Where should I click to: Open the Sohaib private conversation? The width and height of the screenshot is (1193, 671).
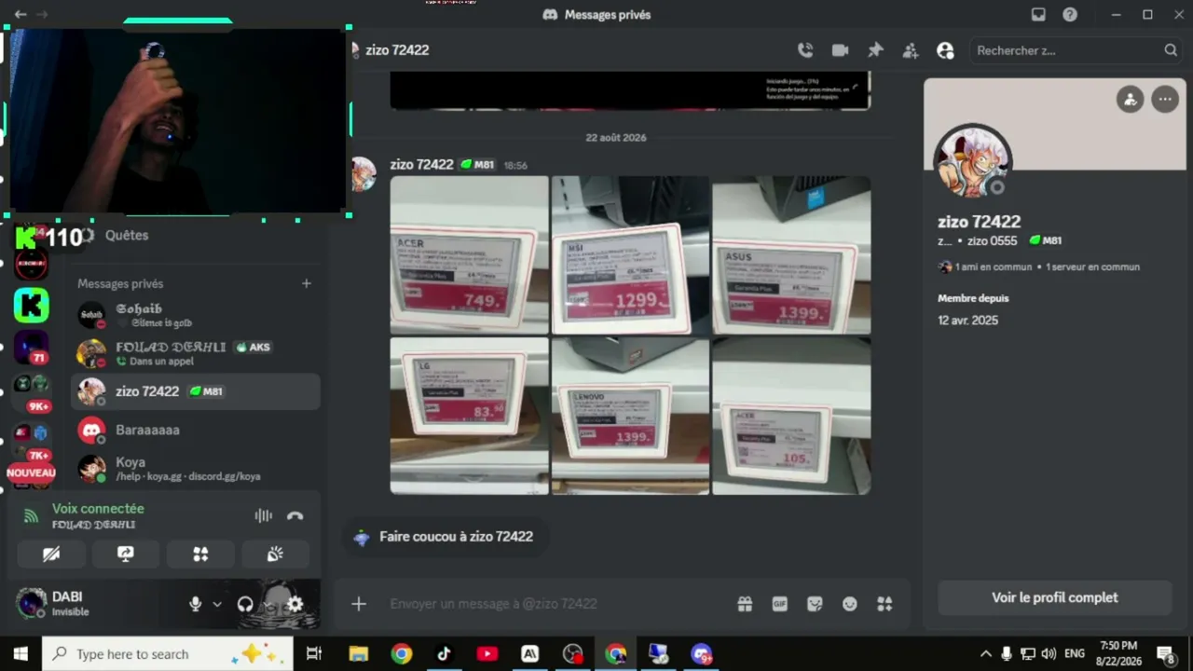click(x=196, y=315)
